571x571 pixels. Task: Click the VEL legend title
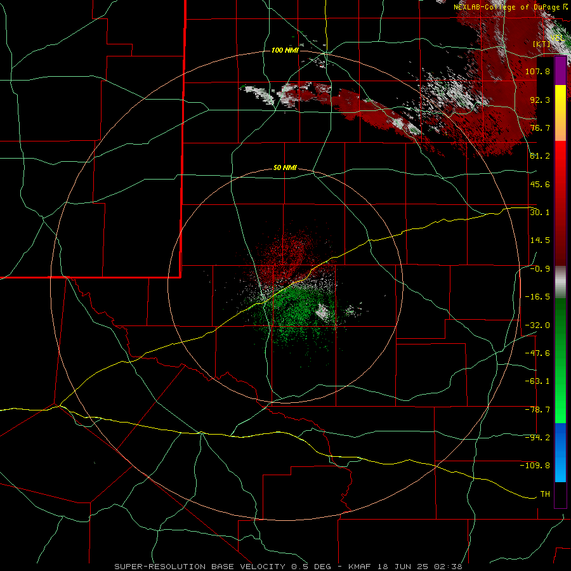558,37
